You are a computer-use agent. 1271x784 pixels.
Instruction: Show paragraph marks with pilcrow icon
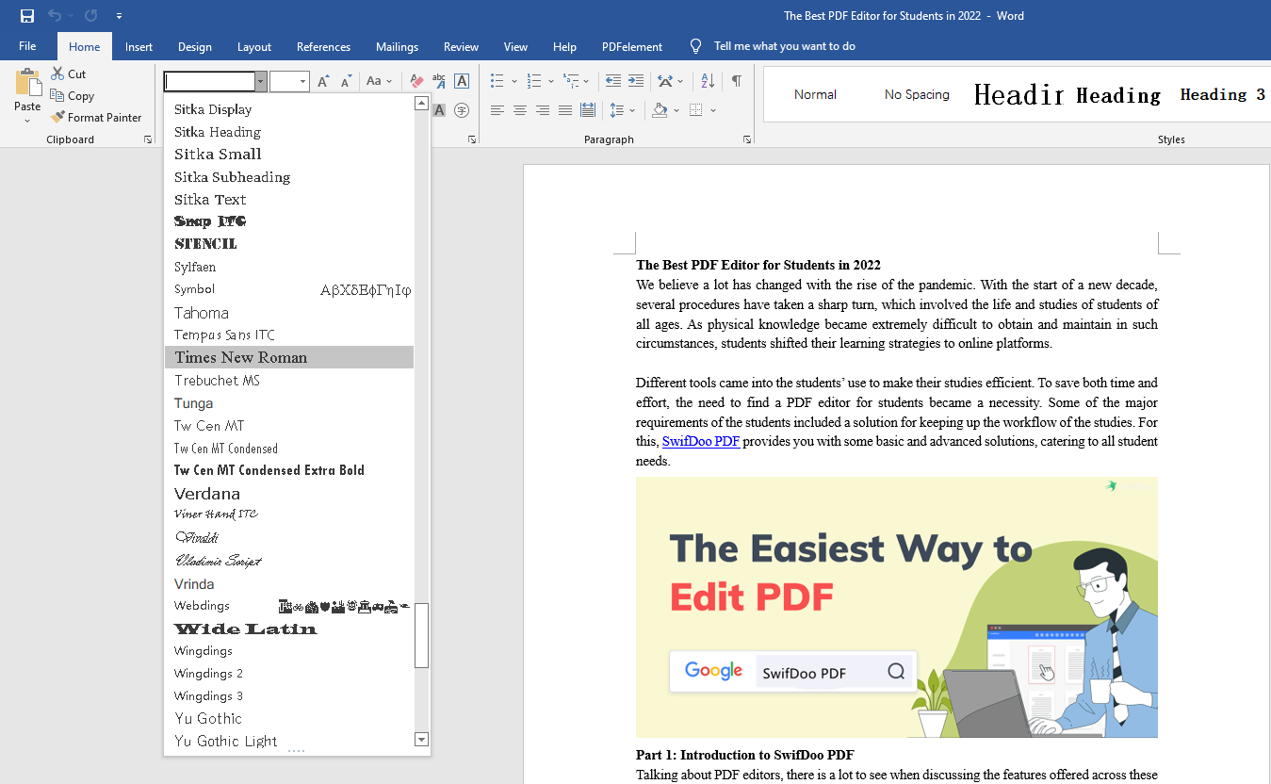coord(736,81)
